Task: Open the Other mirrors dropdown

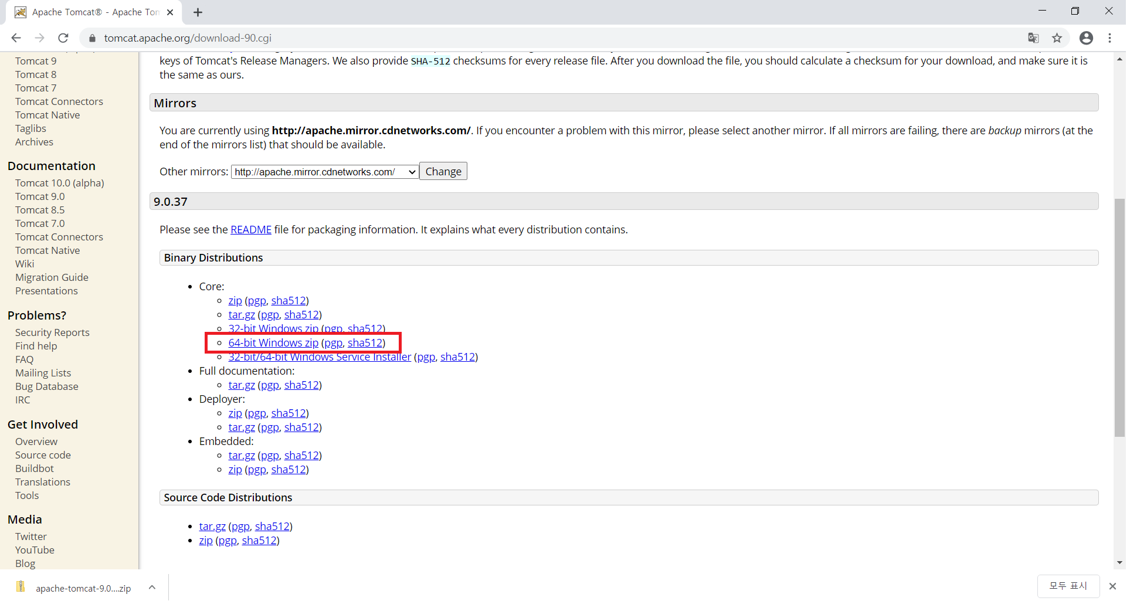Action: pos(325,172)
